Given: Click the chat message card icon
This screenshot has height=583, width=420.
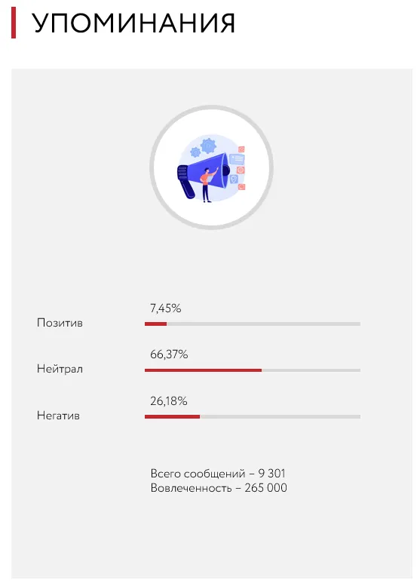Looking at the screenshot, I should point(237,159).
